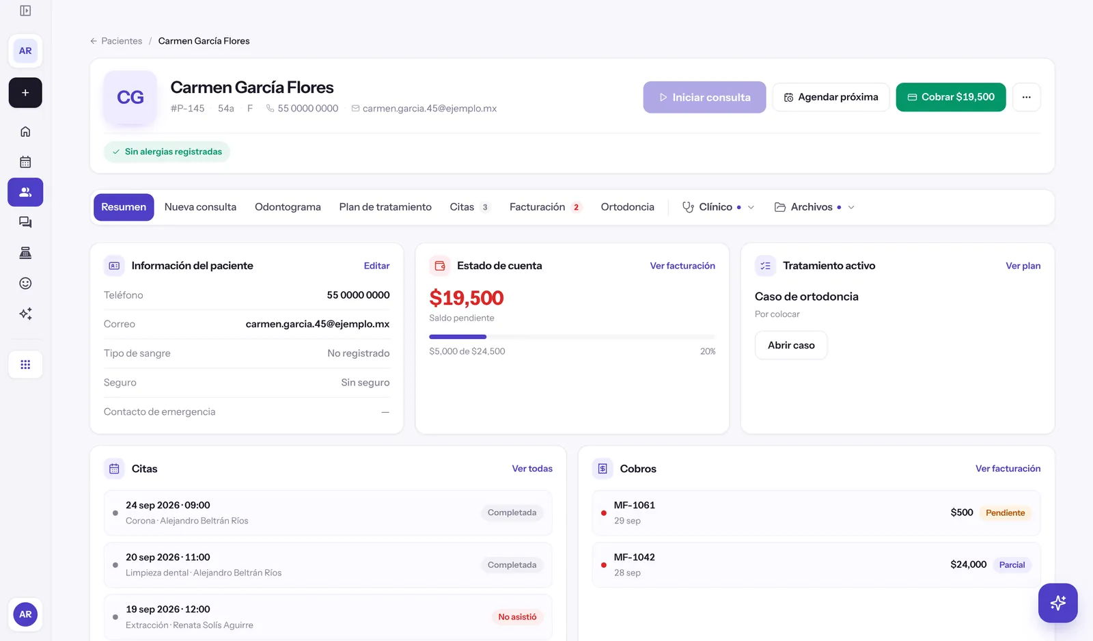This screenshot has height=641, width=1093.
Task: Open charge MF-1061 row
Action: coord(816,513)
